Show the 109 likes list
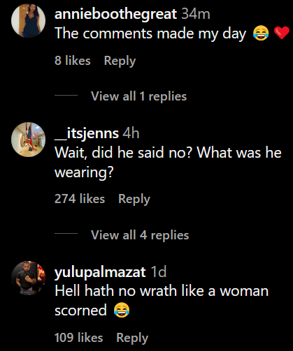This screenshot has height=351, width=293. pos(78,338)
